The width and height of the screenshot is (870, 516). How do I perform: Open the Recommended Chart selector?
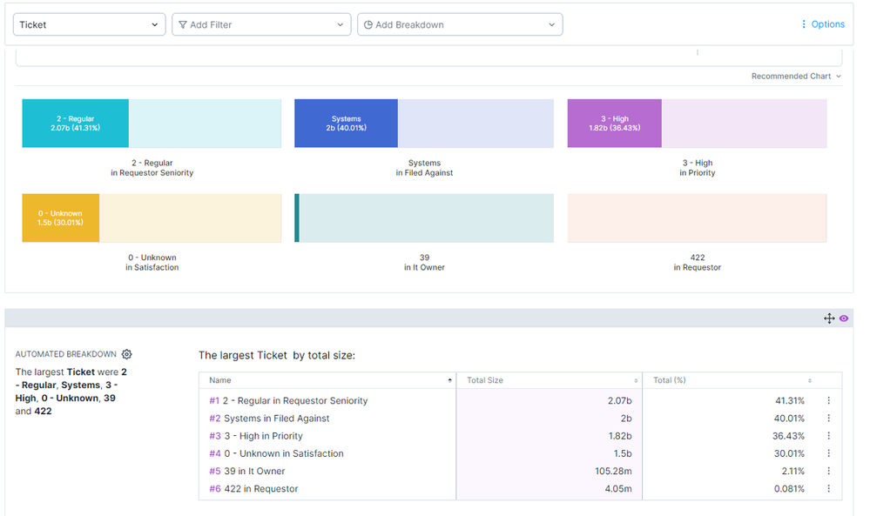coord(796,77)
